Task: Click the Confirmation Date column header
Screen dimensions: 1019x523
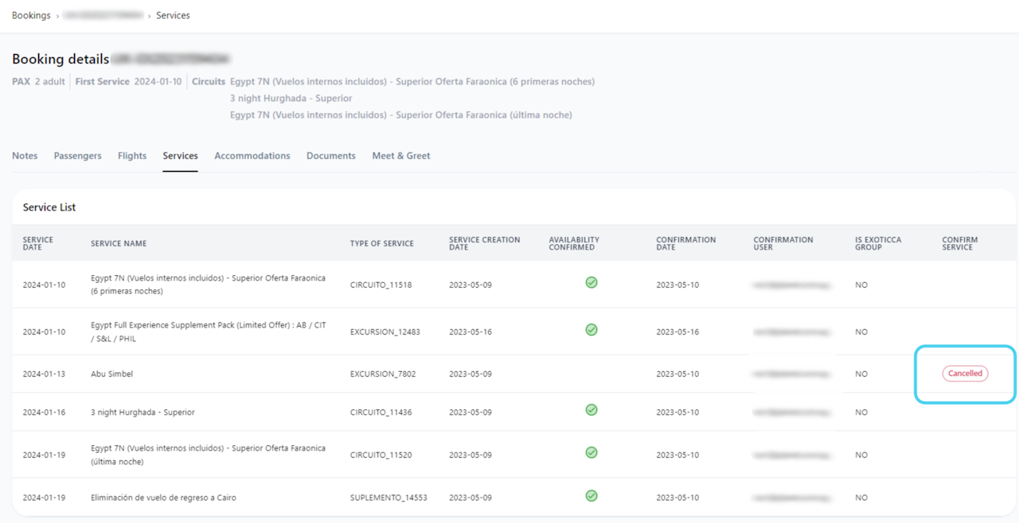Action: pos(685,243)
